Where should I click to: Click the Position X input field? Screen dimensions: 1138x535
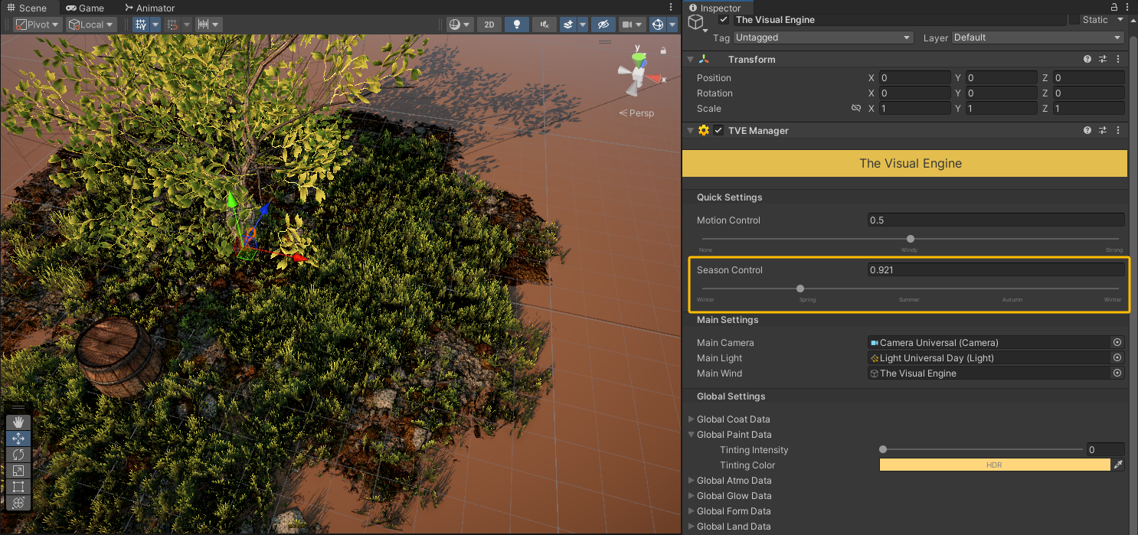click(914, 78)
